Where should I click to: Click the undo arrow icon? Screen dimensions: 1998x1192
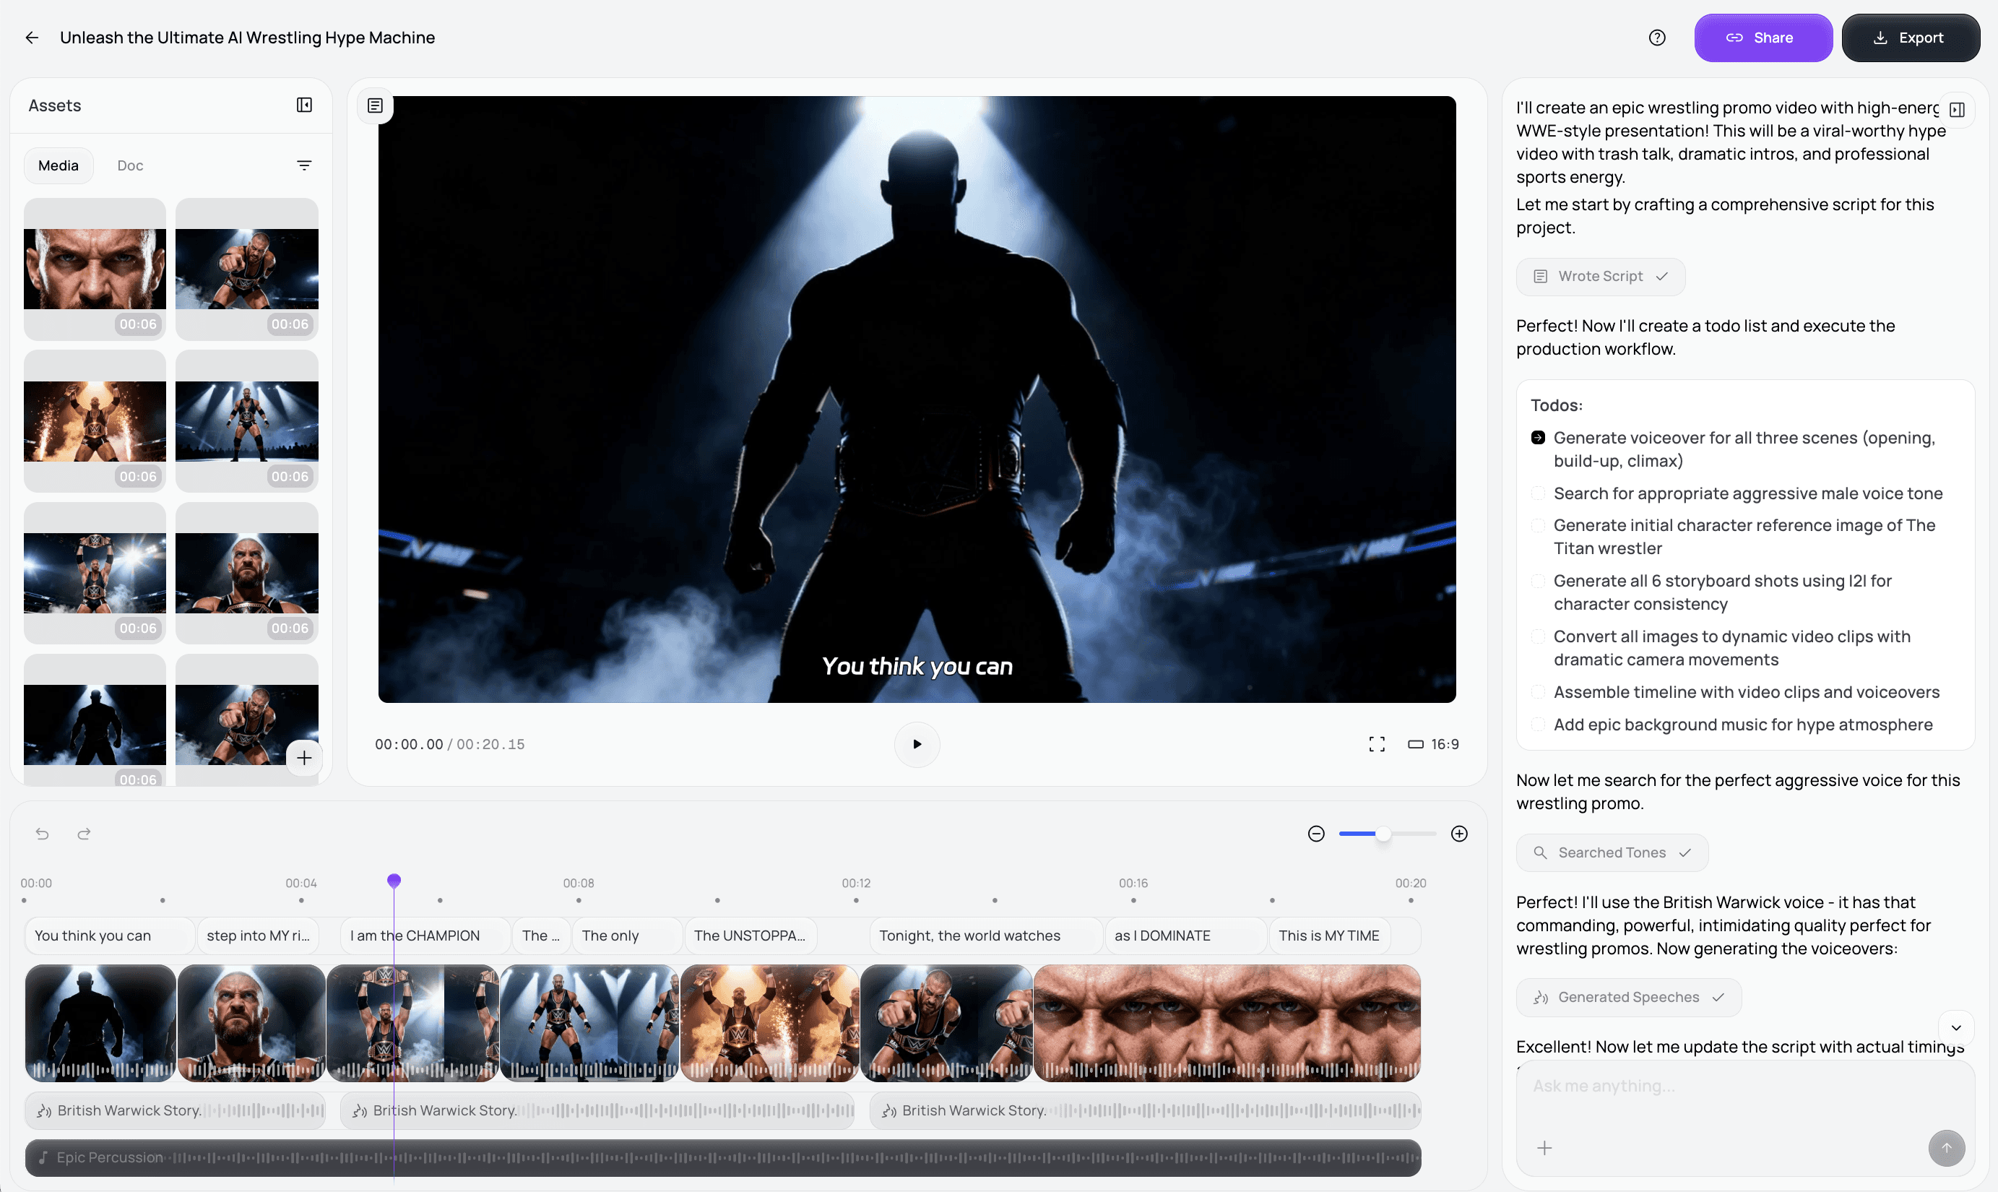tap(43, 834)
